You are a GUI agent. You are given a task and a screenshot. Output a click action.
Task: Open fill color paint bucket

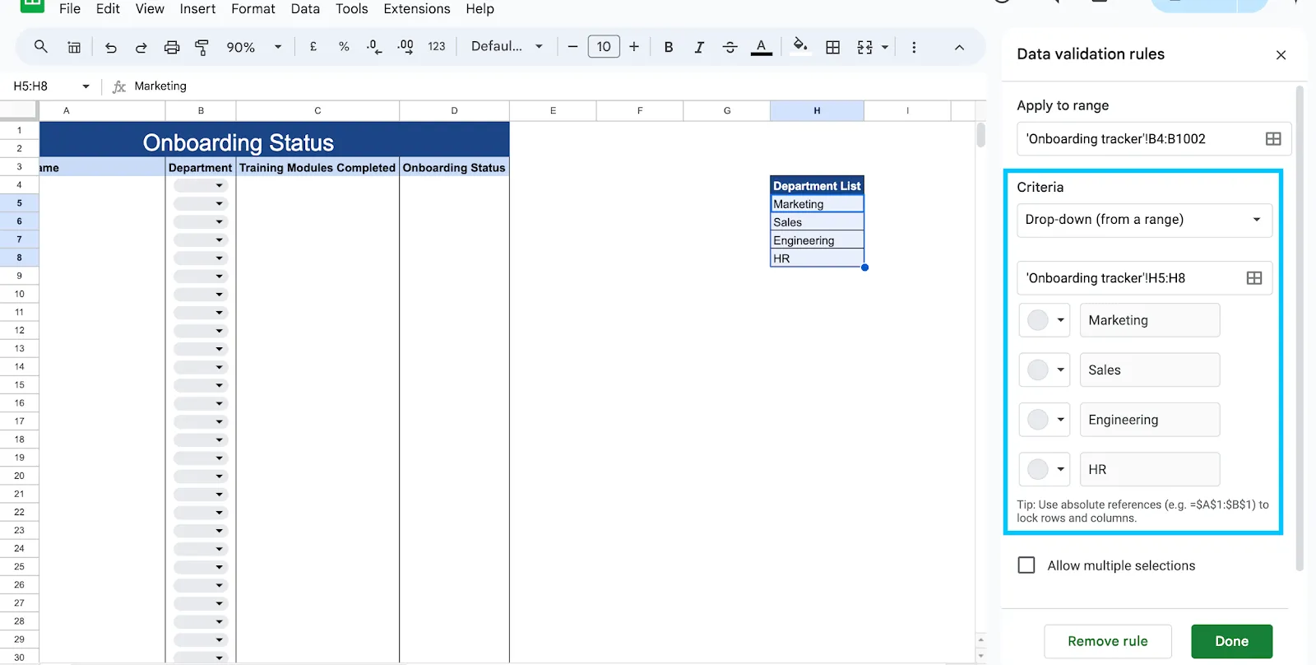tap(799, 46)
